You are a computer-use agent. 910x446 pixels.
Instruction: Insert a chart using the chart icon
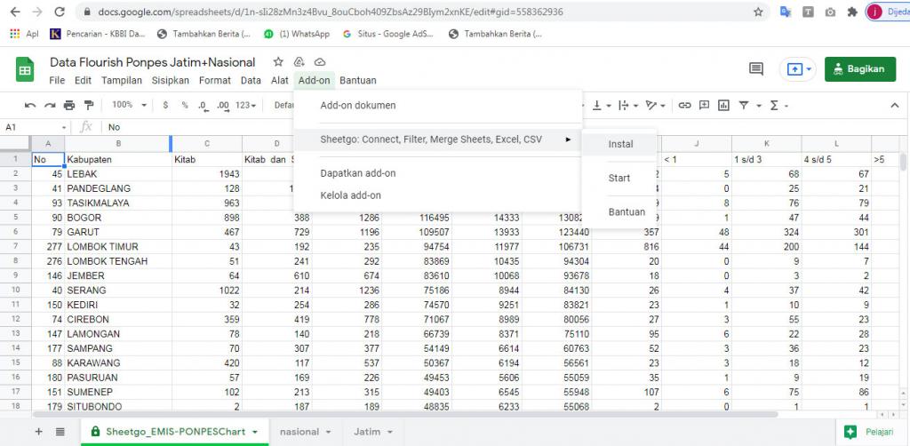click(x=723, y=105)
